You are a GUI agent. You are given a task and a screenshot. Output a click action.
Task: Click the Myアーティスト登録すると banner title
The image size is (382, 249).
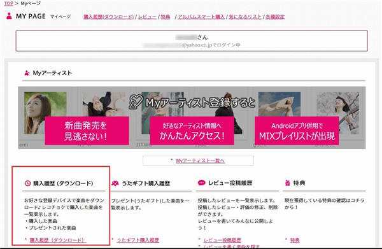(200, 103)
